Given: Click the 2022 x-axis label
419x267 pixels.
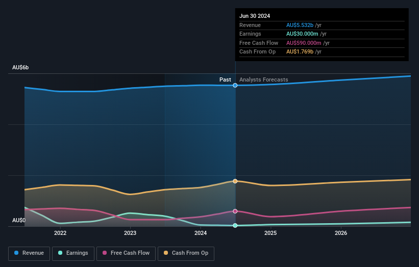Looking at the screenshot, I should point(60,233).
